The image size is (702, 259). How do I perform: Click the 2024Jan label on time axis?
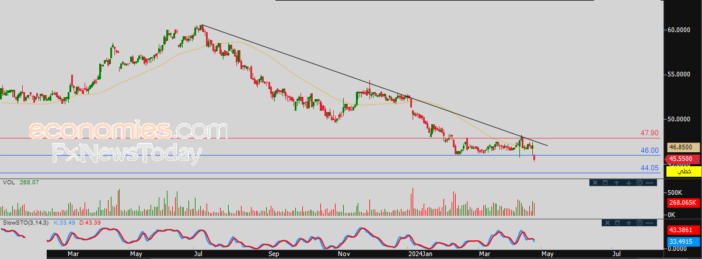click(x=420, y=254)
